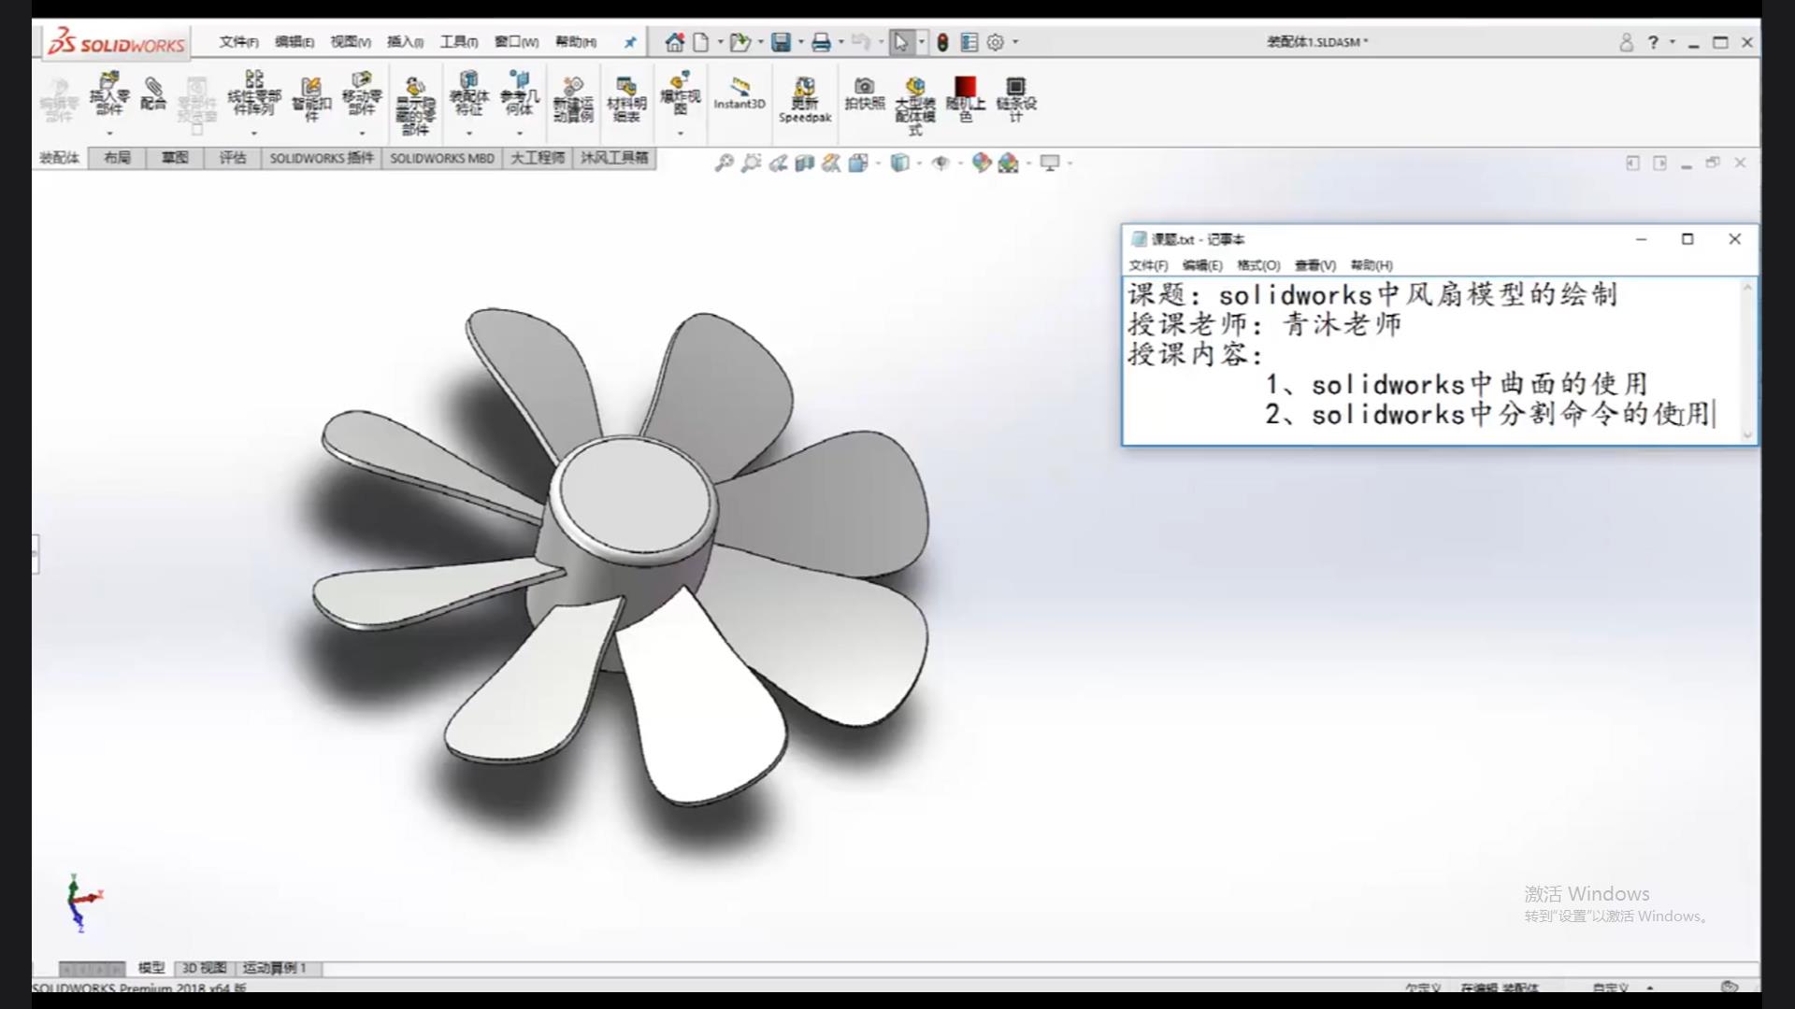Click Reference Geometry (参考几何体) icon
The image size is (1795, 1009).
pos(520,92)
